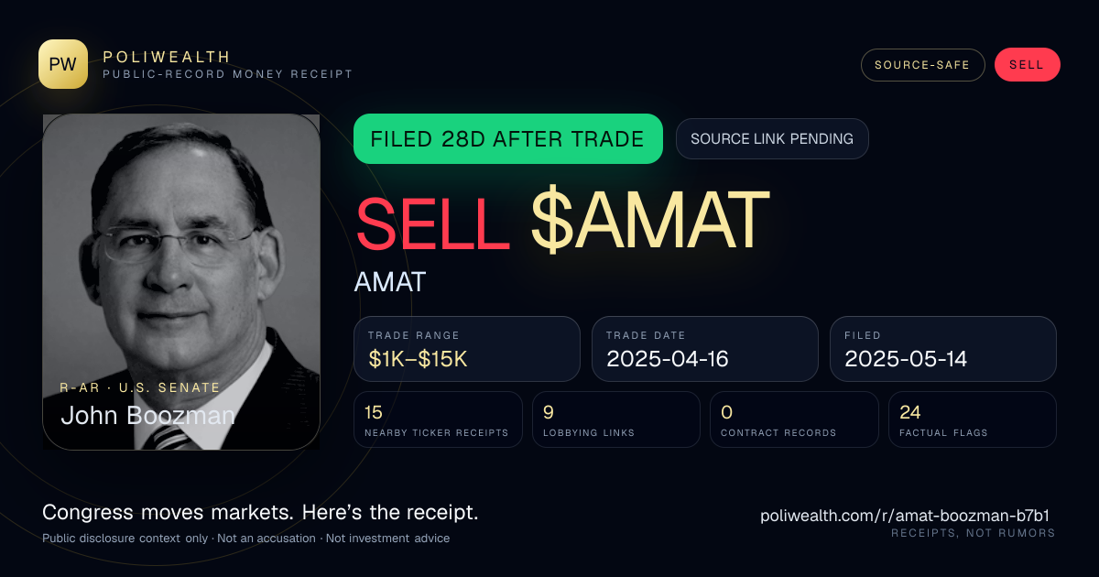Open the 9 Lobbying Links tile

click(x=616, y=419)
